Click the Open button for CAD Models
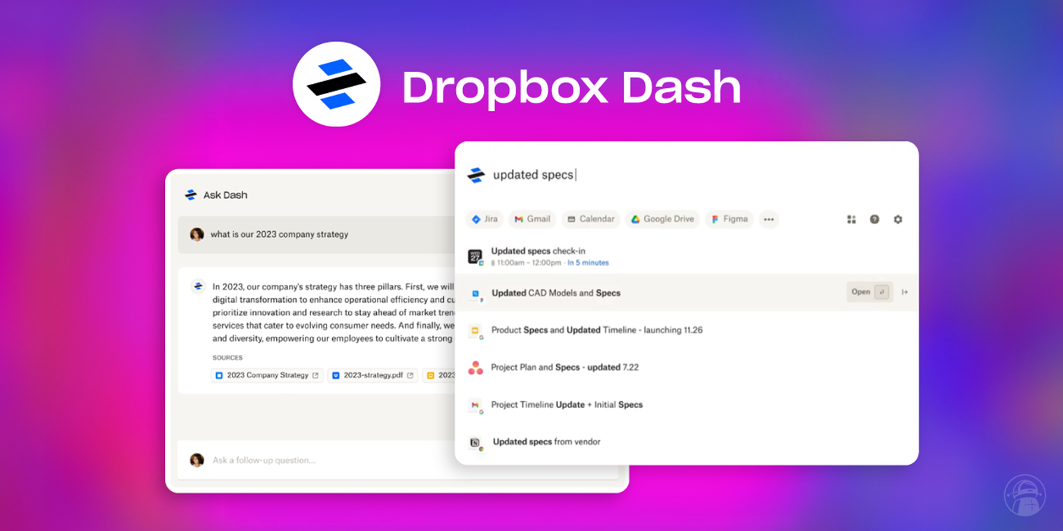The width and height of the screenshot is (1063, 531). click(x=869, y=292)
